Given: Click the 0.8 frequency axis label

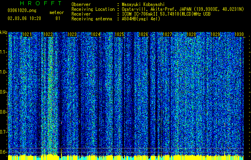Looking at the screenshot, I should [x=3, y=112].
